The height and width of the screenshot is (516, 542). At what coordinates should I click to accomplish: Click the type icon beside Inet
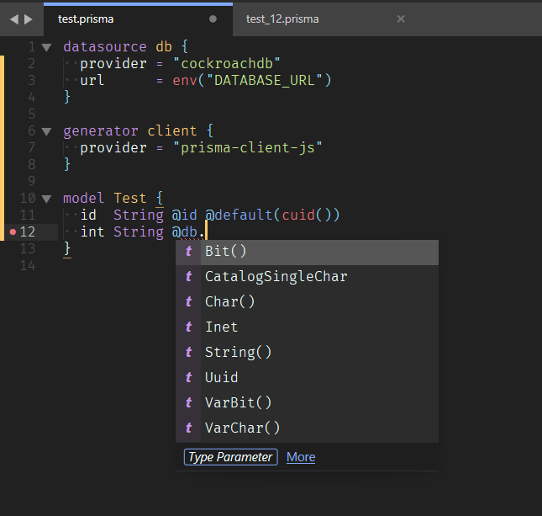coord(189,327)
